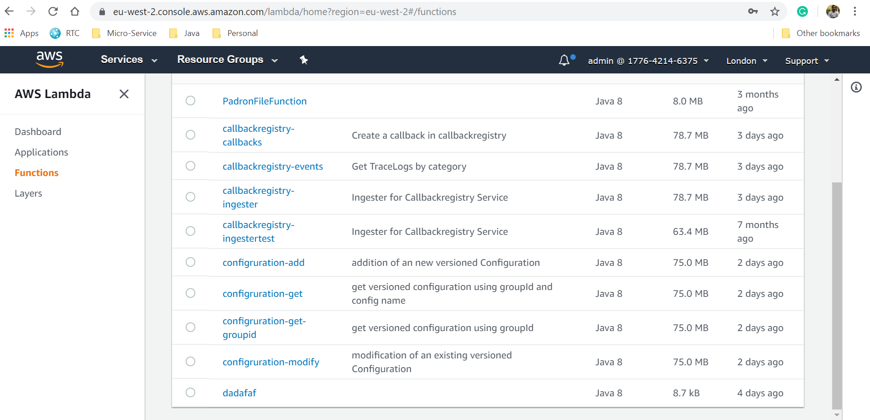This screenshot has height=420, width=870.
Task: Click the vertical scrollbar of function list
Action: [837, 296]
